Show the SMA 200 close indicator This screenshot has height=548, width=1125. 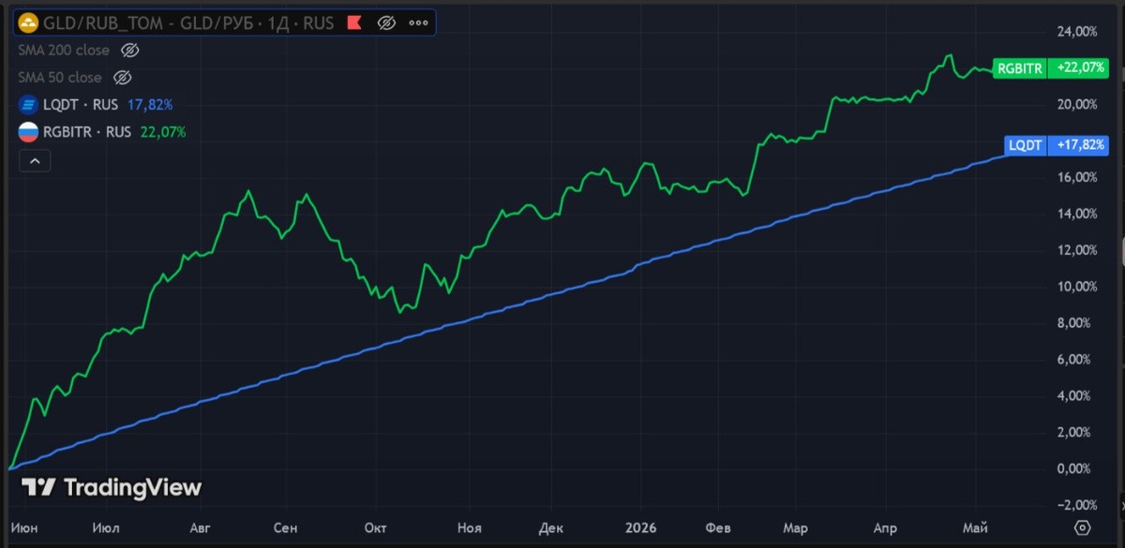point(130,51)
